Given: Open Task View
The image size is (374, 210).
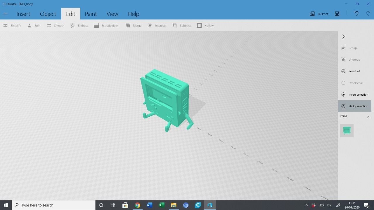Looking at the screenshot, I should tap(113, 205).
